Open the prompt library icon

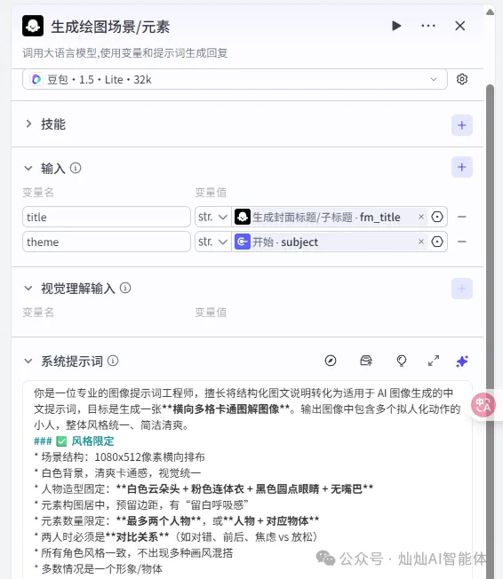[366, 361]
